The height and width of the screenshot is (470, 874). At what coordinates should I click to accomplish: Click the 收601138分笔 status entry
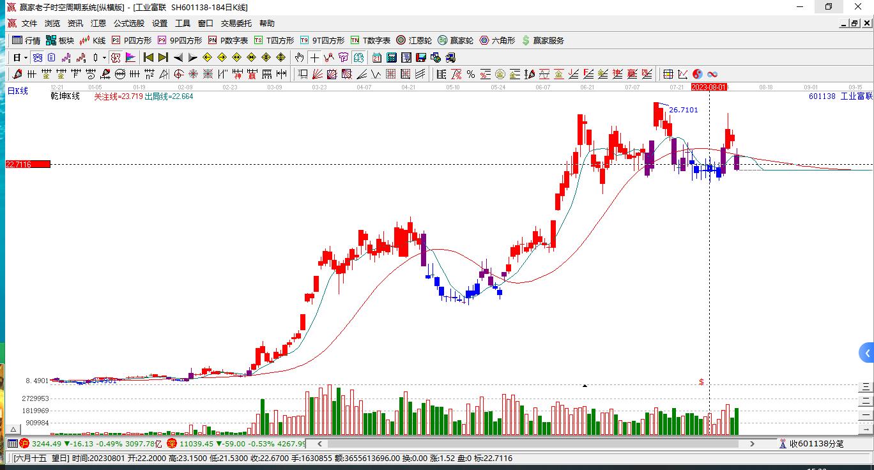811,443
